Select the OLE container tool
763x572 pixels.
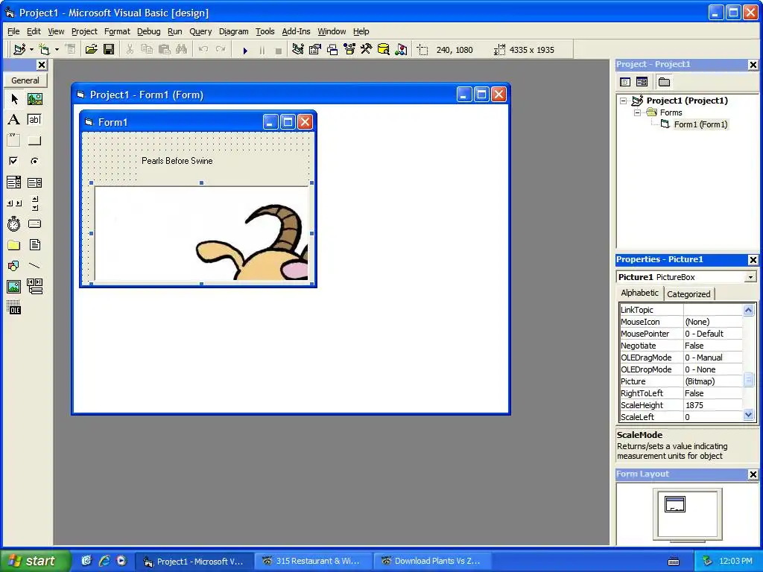coord(14,308)
